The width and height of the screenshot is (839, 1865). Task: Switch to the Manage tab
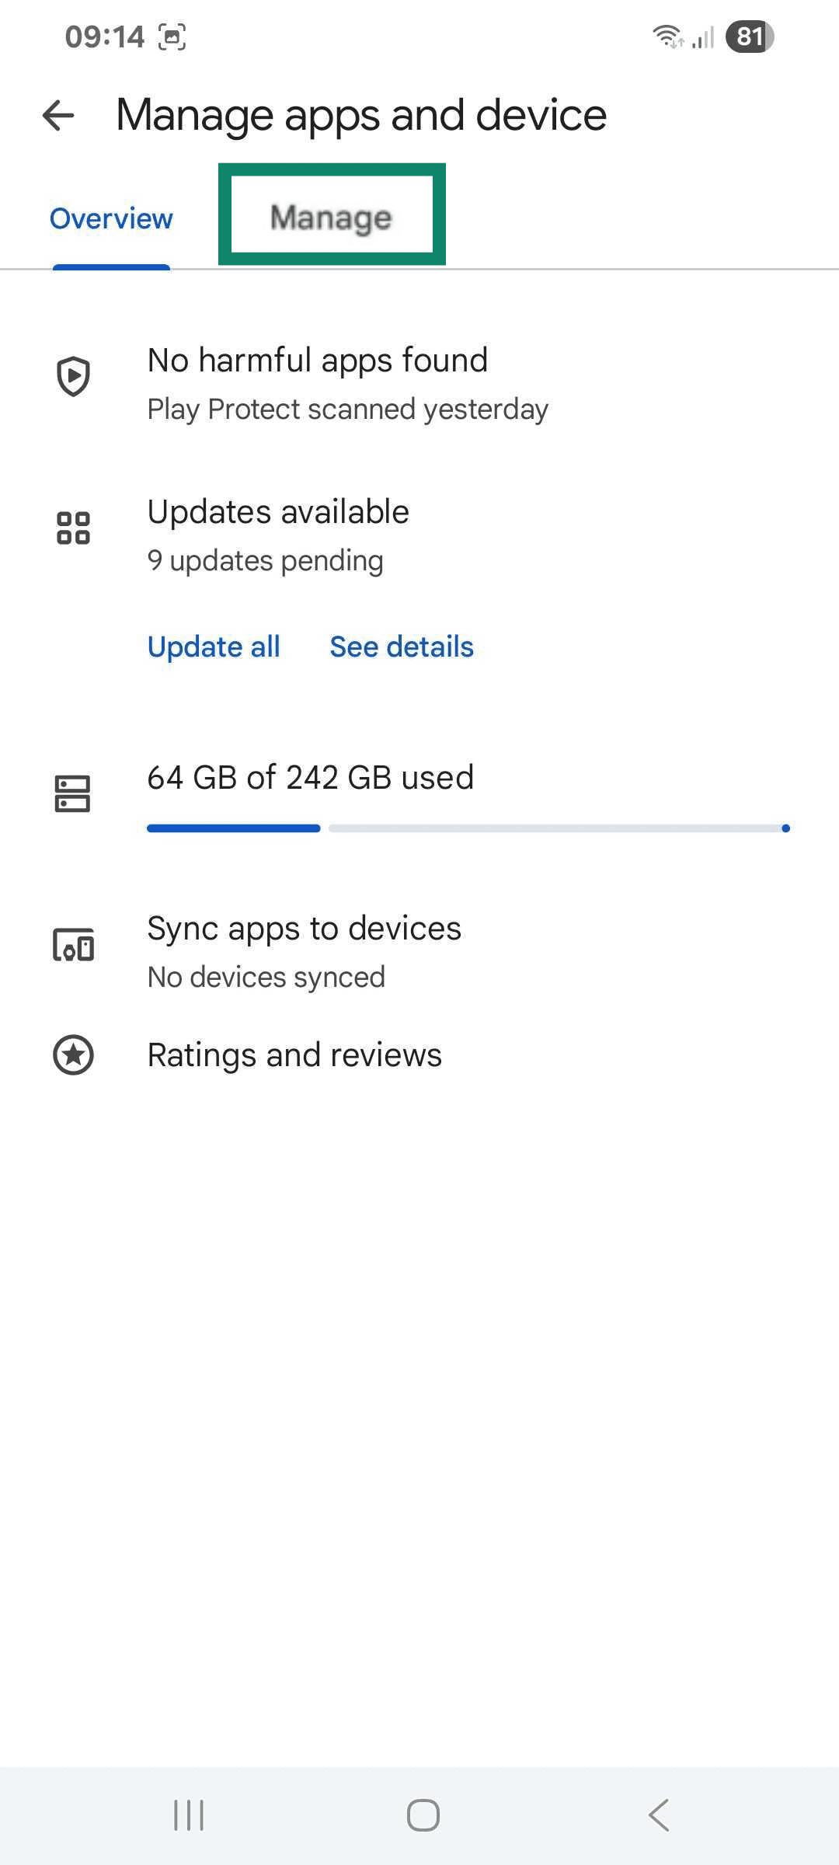coord(331,218)
